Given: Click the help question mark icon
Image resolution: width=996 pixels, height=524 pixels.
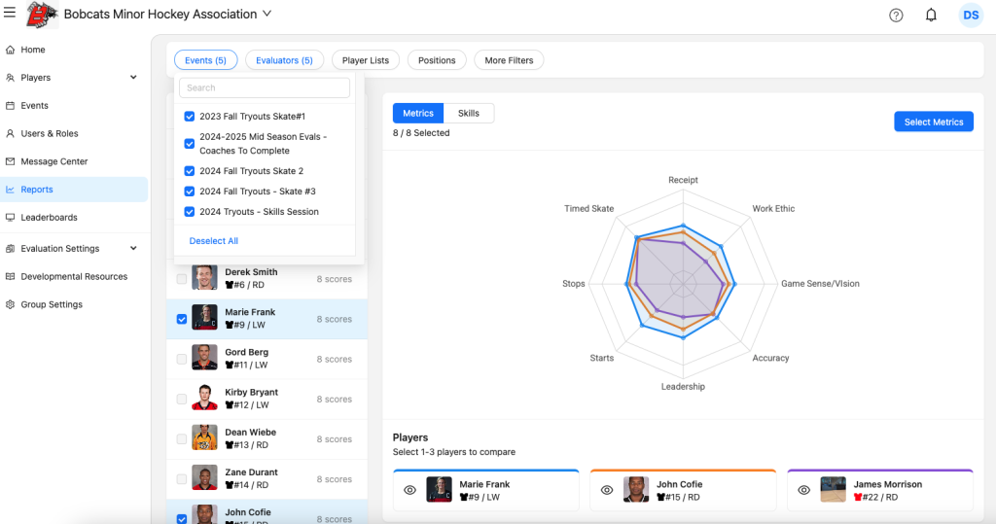Looking at the screenshot, I should pyautogui.click(x=896, y=15).
